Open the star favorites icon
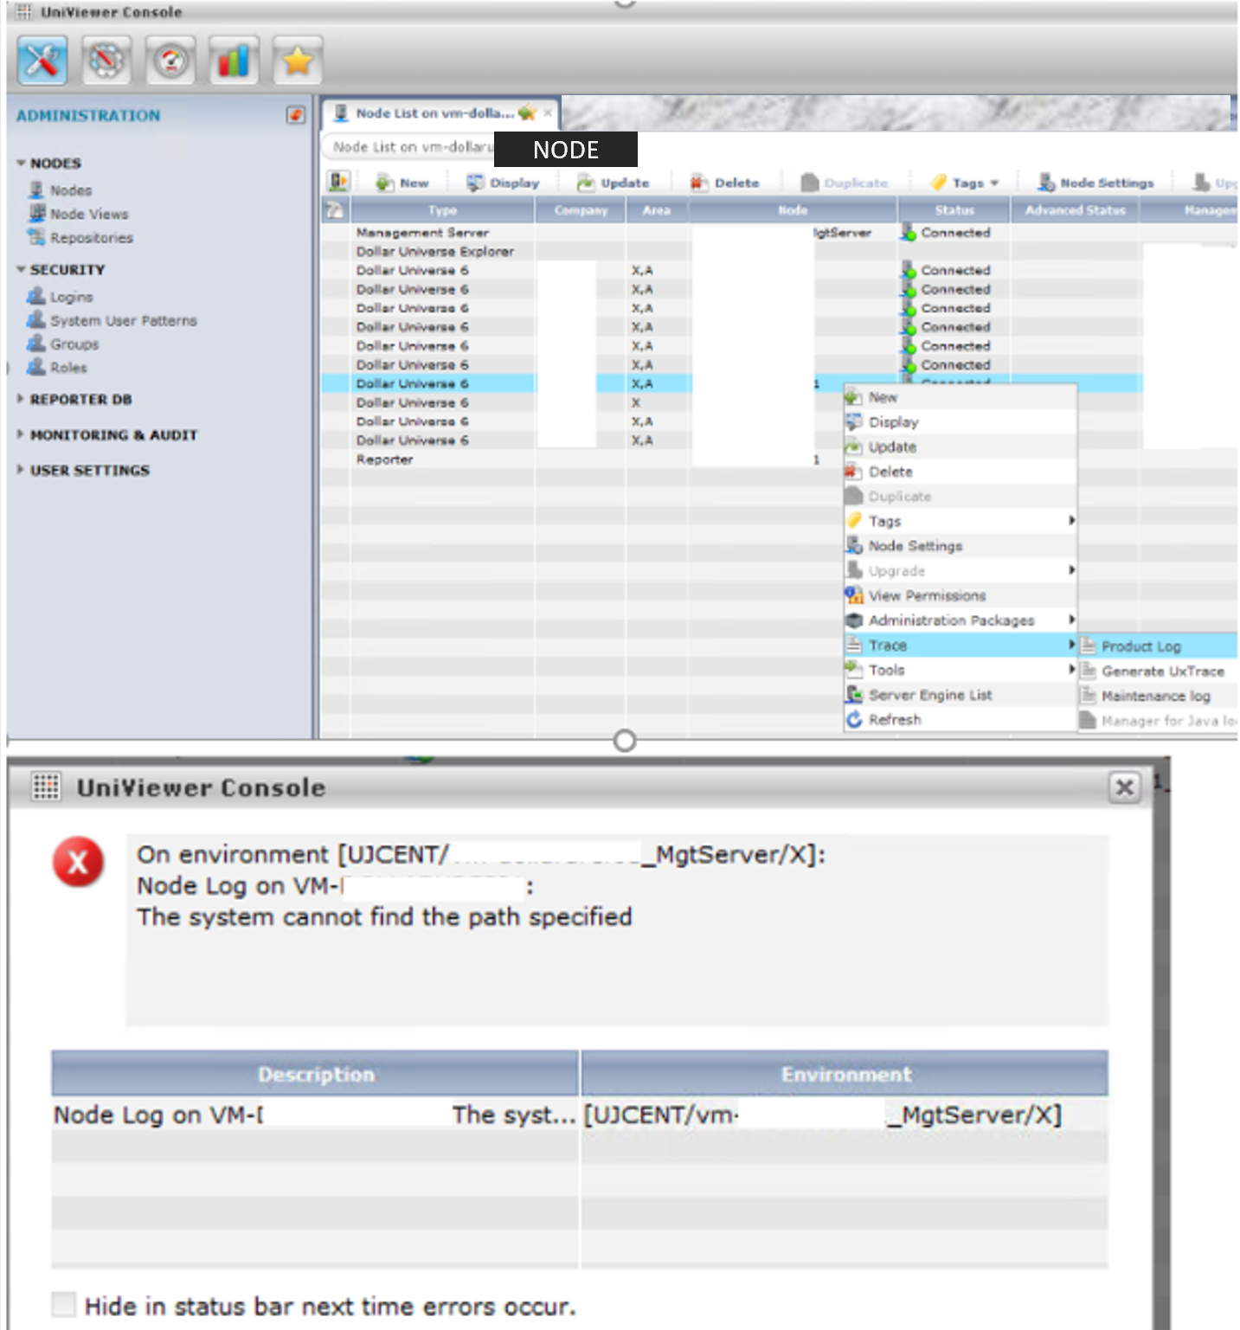The width and height of the screenshot is (1240, 1330). (x=297, y=61)
